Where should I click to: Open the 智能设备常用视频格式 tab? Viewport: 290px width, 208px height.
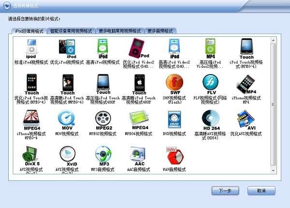point(71,31)
